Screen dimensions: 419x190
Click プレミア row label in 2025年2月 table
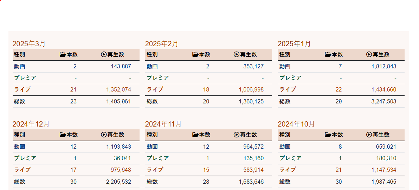(158, 78)
